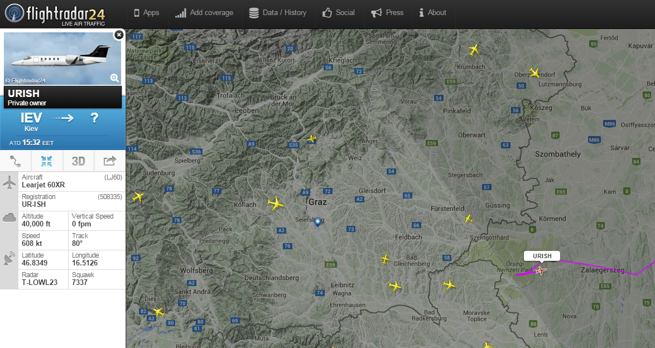Select the large yellow plane west of Graz
The height and width of the screenshot is (348, 655).
tap(276, 204)
